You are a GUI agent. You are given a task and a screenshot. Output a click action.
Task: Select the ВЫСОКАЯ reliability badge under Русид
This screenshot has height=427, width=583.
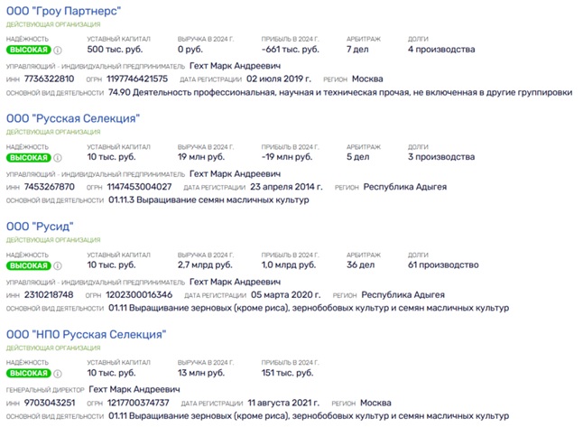[29, 265]
